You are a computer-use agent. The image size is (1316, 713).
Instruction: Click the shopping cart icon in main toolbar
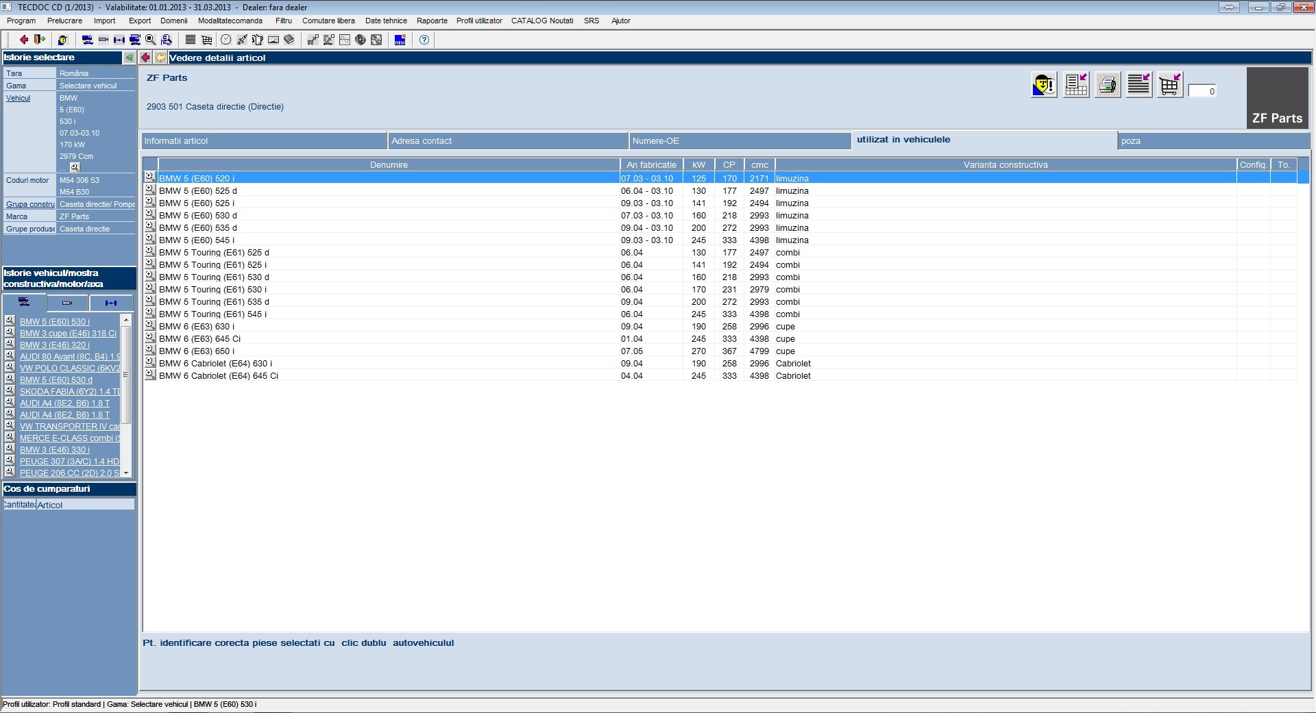coord(206,40)
